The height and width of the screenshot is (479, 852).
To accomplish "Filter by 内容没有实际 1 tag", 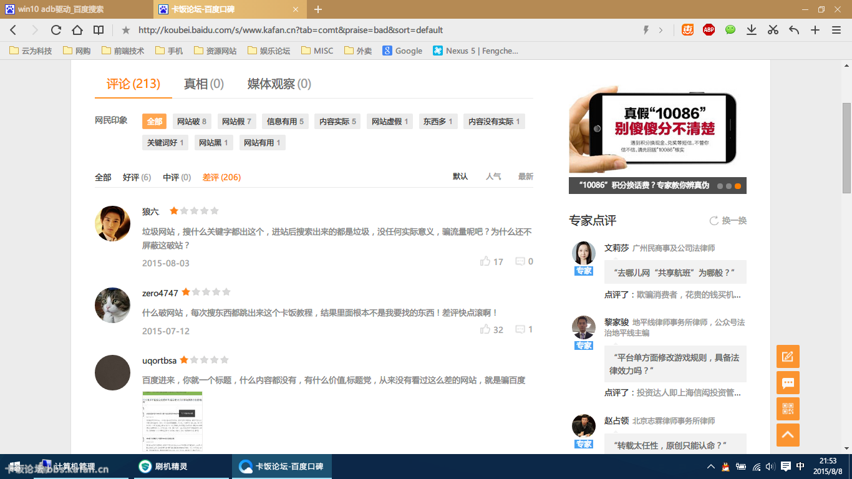I will click(494, 122).
